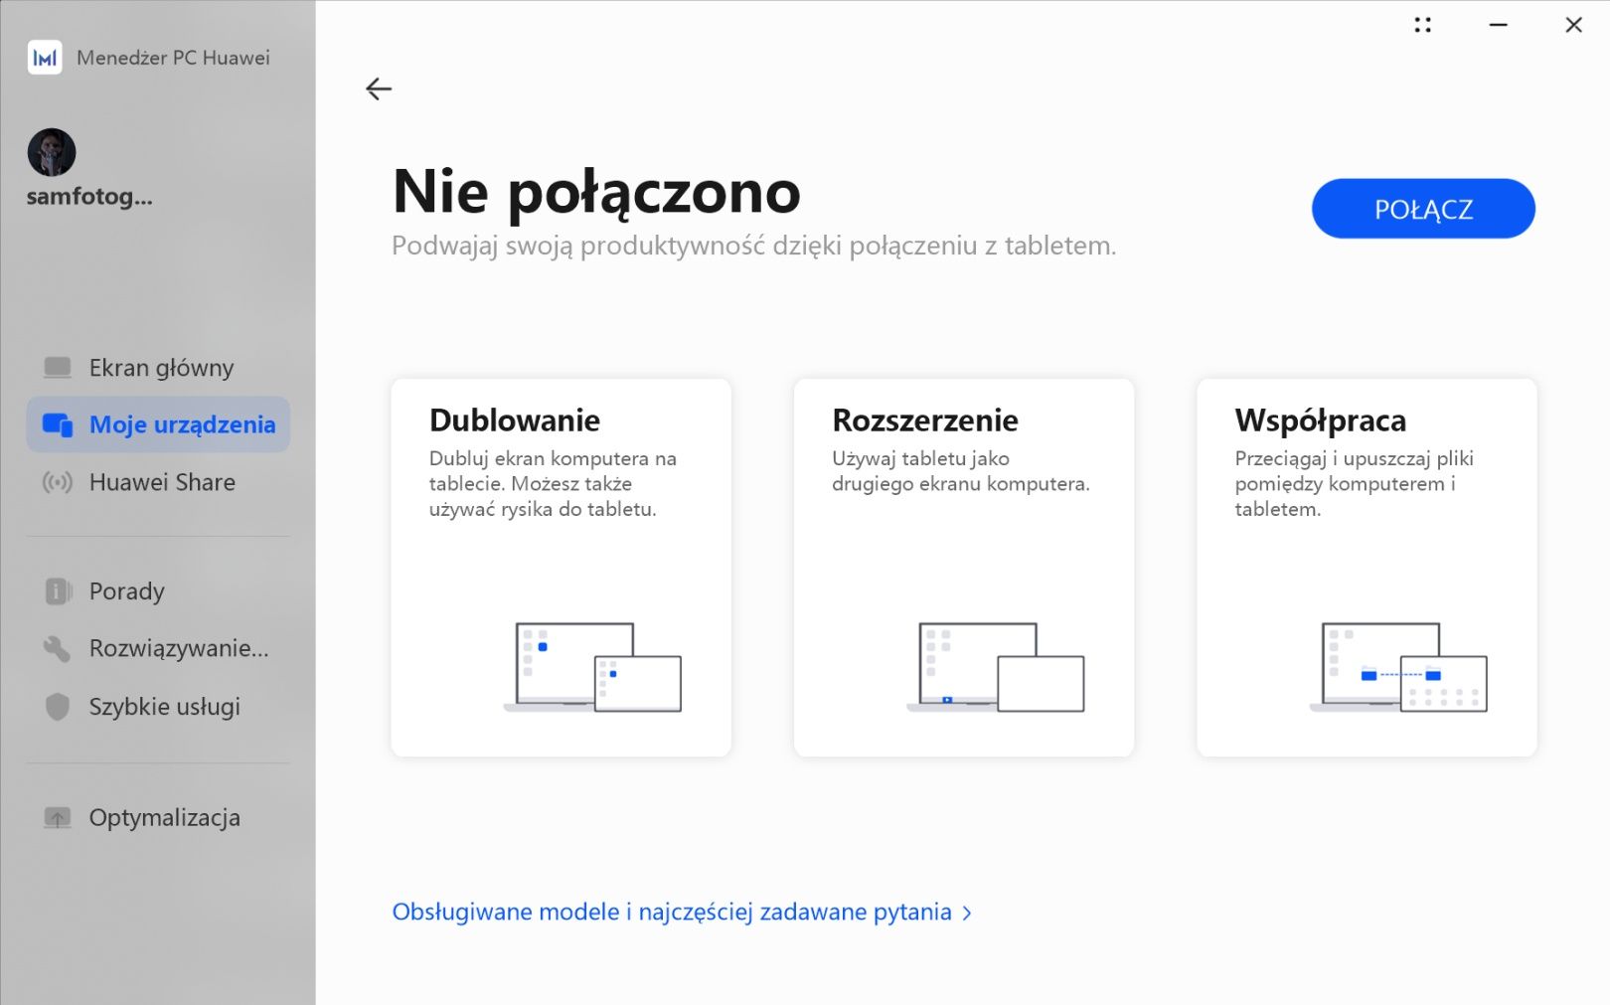This screenshot has height=1005, width=1610.
Task: Close the PC Manager window
Action: click(x=1573, y=25)
